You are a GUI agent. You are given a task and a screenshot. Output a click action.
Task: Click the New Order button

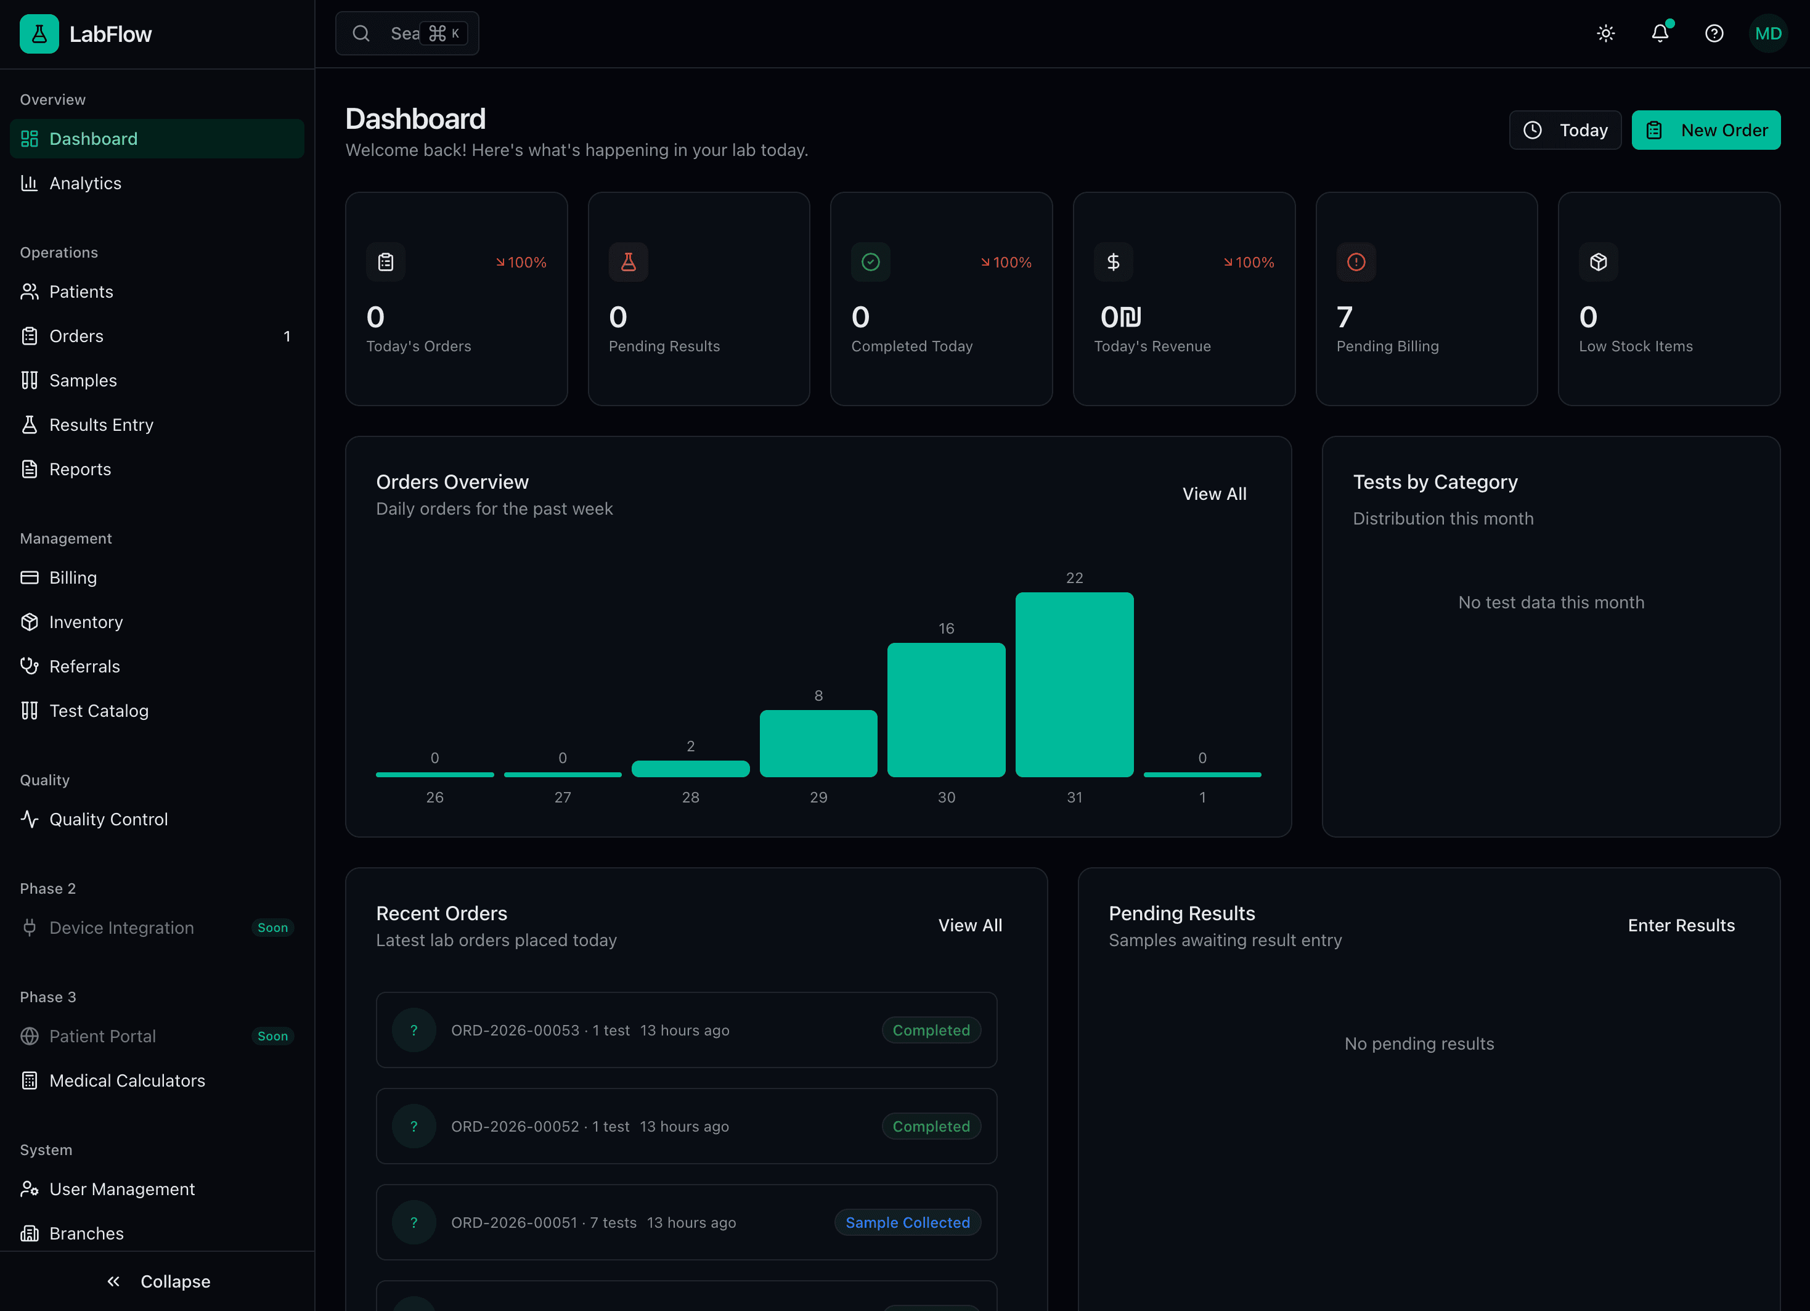[x=1706, y=129]
